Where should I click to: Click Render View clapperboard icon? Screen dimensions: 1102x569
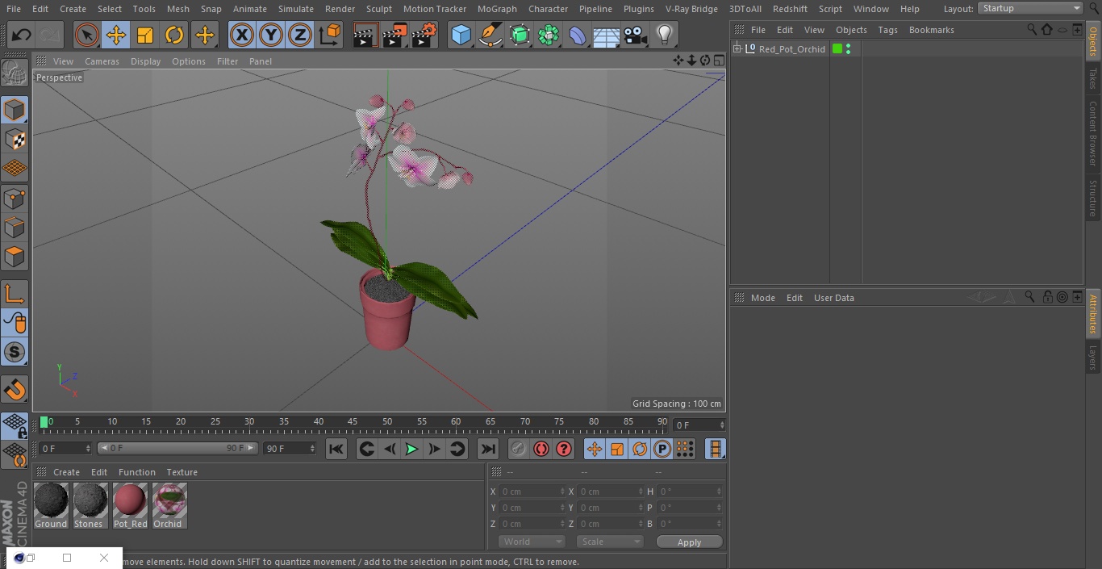365,35
